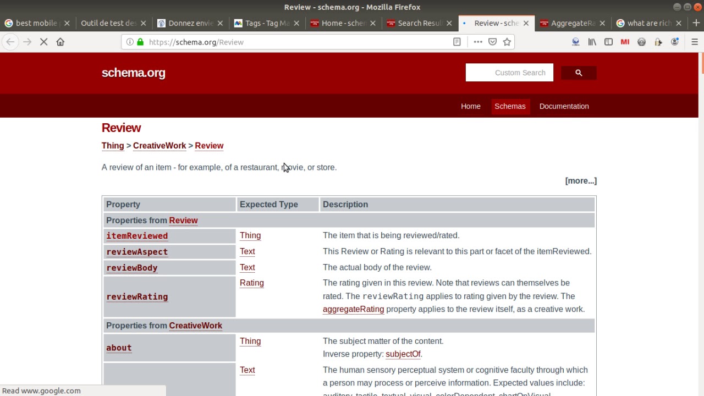The height and width of the screenshot is (396, 704).
Task: Click the vertical page scrollbar
Action: click(701, 224)
